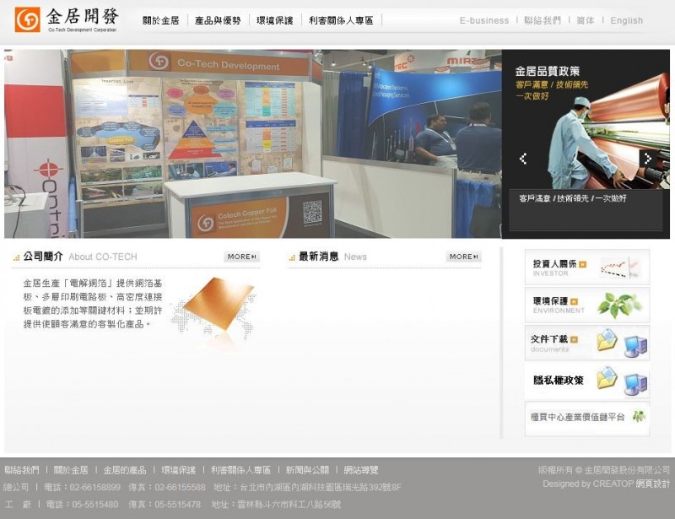Go to previous slide with left arrow
The image size is (675, 519).
coord(523,159)
